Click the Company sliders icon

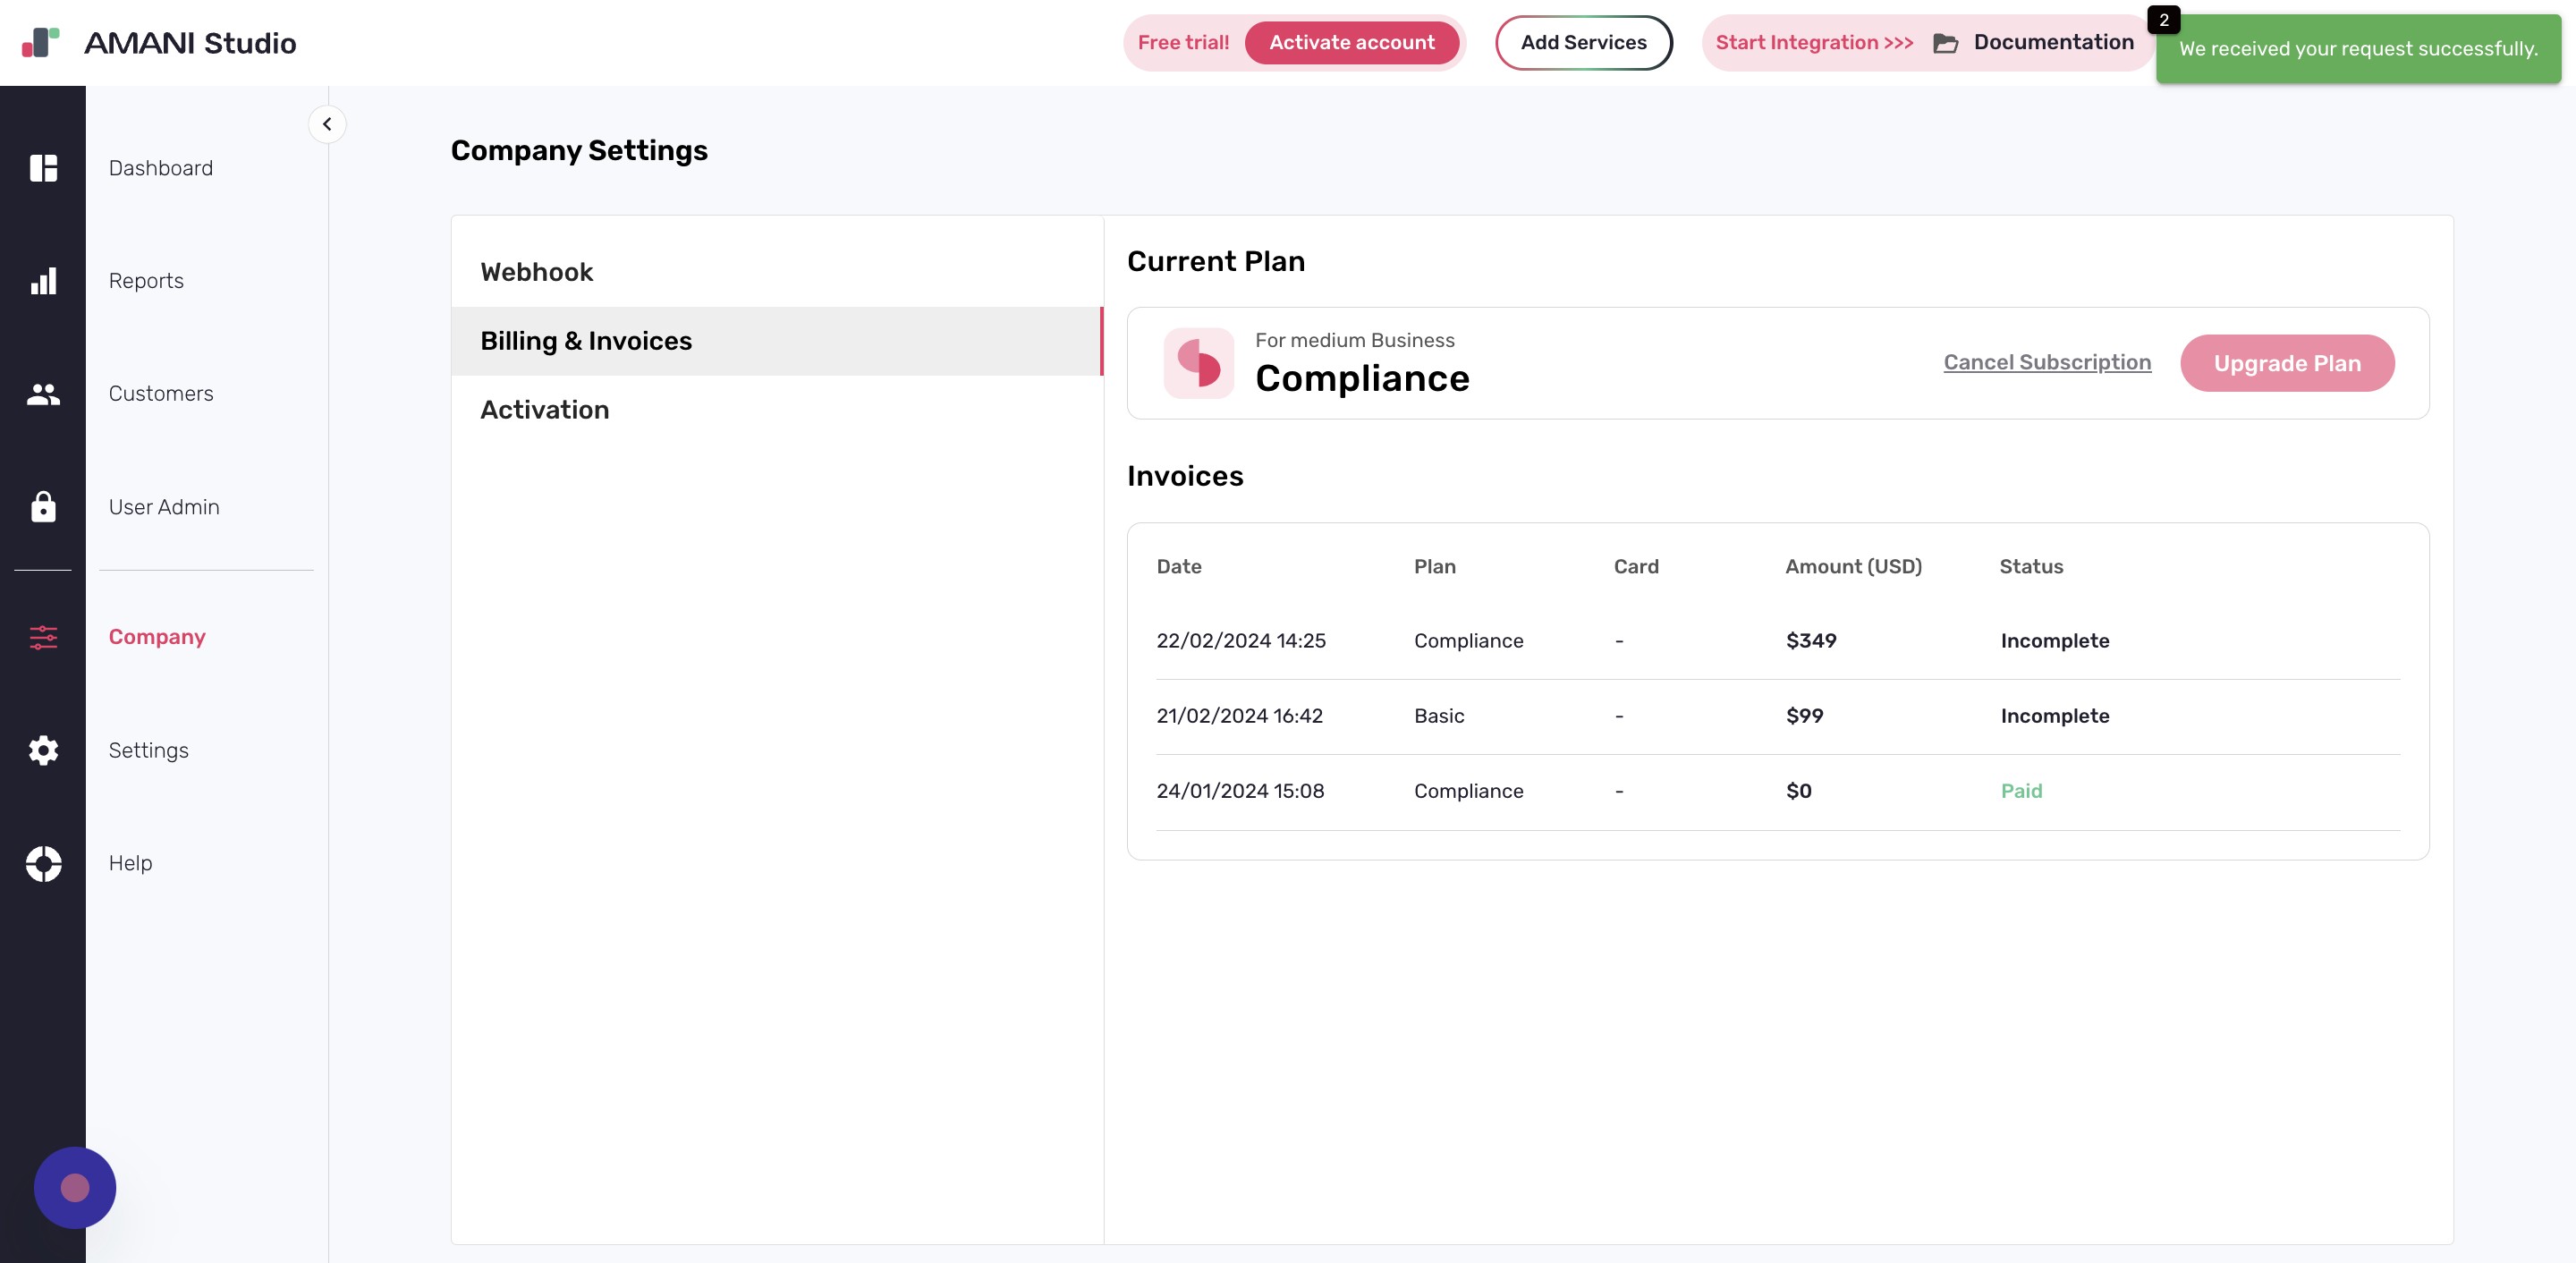point(43,637)
